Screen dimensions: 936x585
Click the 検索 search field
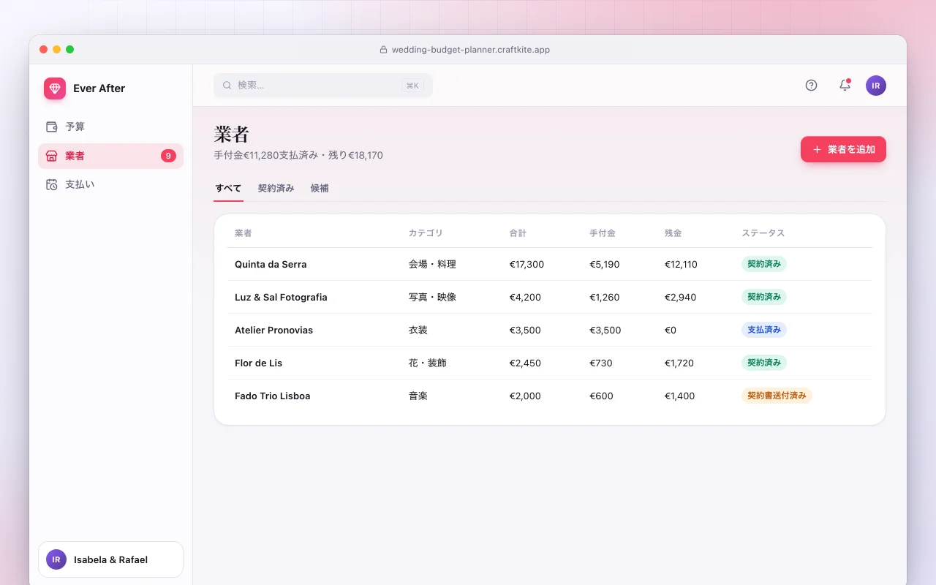click(323, 86)
